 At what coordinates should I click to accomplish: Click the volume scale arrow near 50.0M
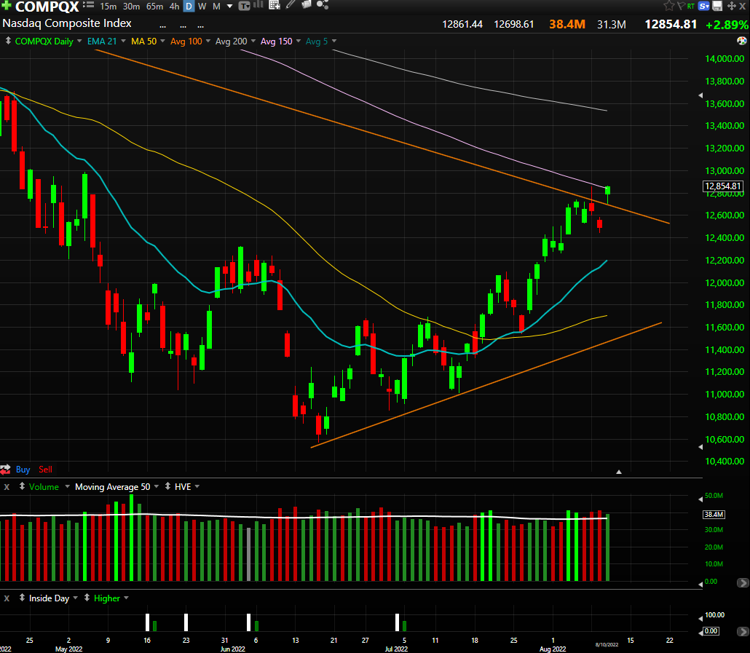700,499
